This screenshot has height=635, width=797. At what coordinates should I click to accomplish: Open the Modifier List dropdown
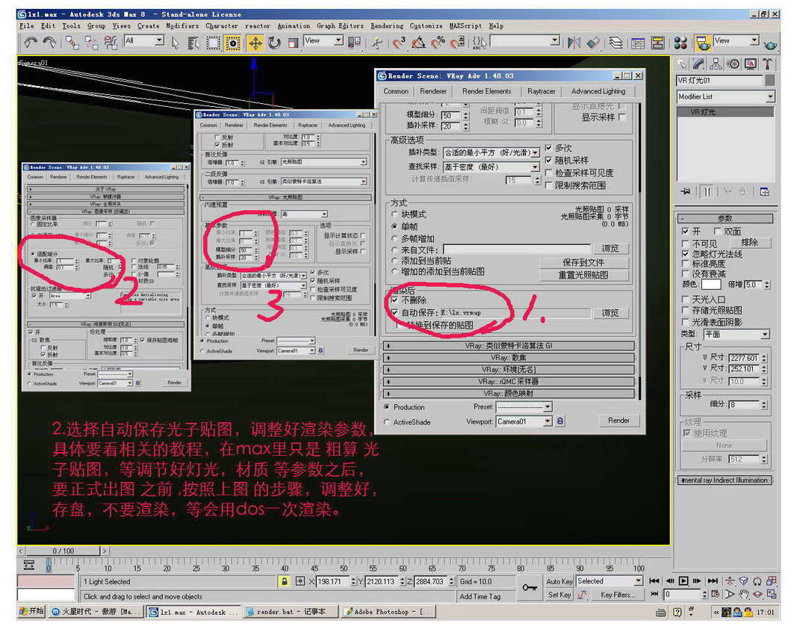(x=771, y=96)
